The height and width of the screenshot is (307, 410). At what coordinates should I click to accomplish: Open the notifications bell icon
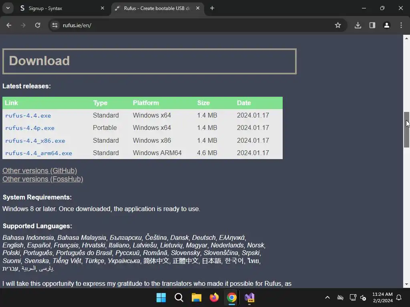pos(399,297)
